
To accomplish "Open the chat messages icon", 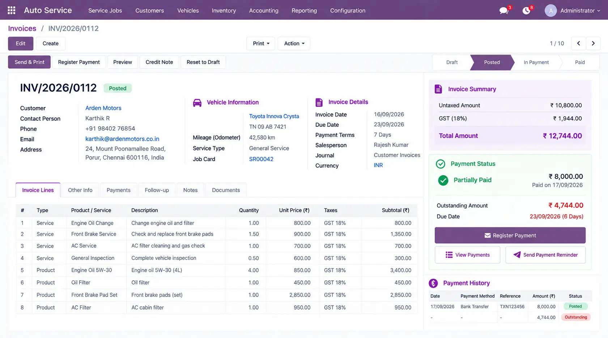I will (x=504, y=10).
